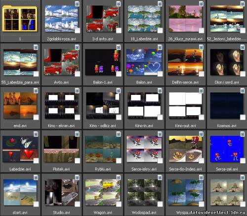Viewport: 247px width, 216px height.
Task: Tick the checkbox on Delfin-serce.avi thumbnail
Action: coord(202,74)
